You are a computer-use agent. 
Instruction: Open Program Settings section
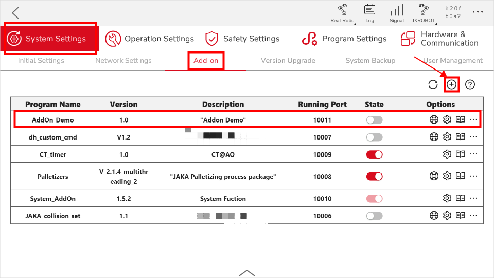pyautogui.click(x=344, y=39)
